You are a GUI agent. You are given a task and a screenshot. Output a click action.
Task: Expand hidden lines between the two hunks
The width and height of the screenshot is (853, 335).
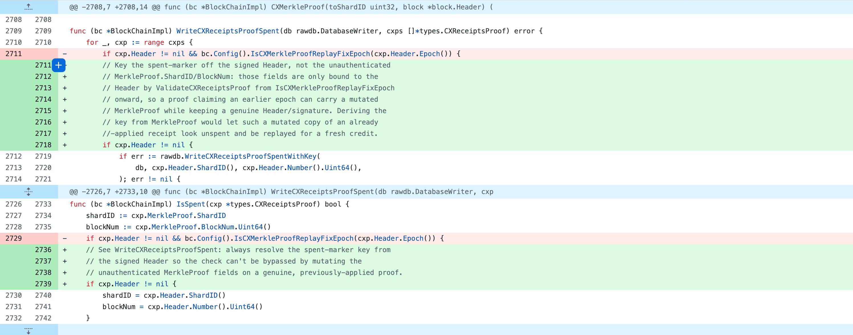coord(28,192)
